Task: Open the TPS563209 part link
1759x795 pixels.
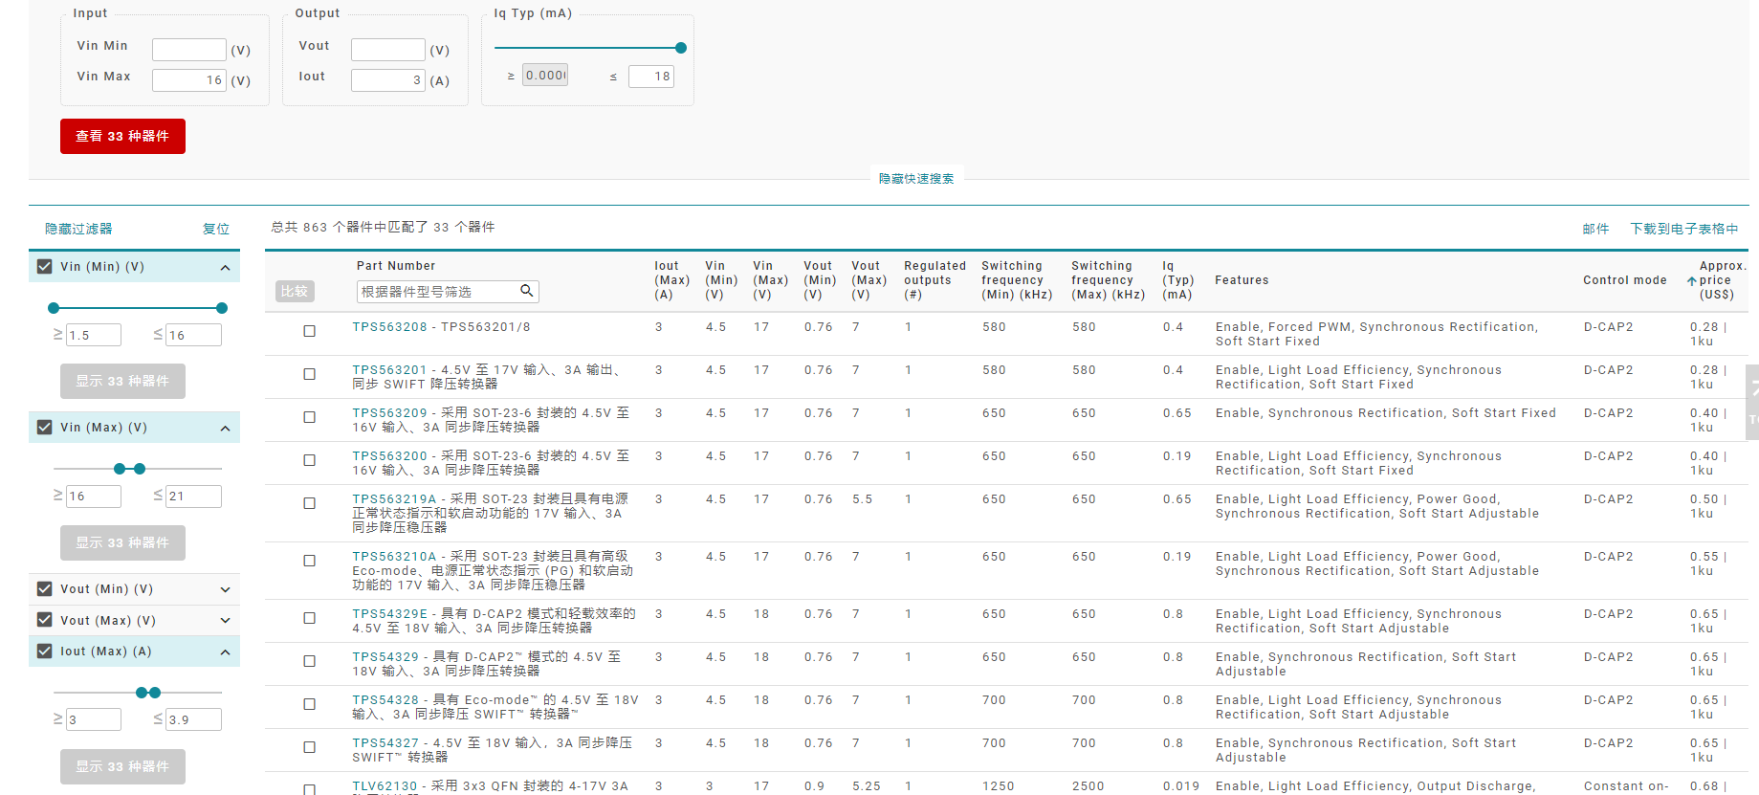Action: click(x=390, y=413)
